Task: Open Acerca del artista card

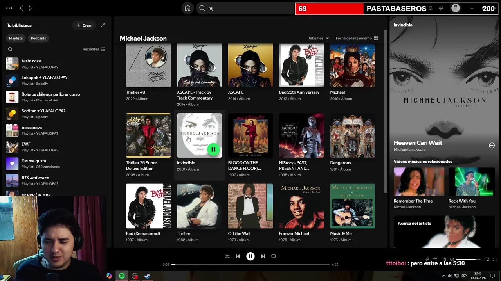Action: tap(444, 232)
